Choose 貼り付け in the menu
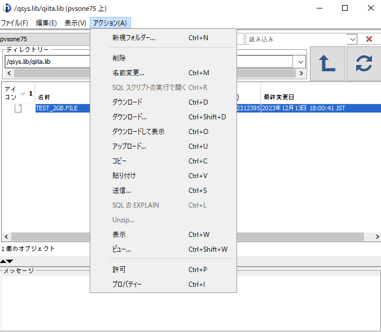The width and height of the screenshot is (381, 332). pyautogui.click(x=163, y=176)
